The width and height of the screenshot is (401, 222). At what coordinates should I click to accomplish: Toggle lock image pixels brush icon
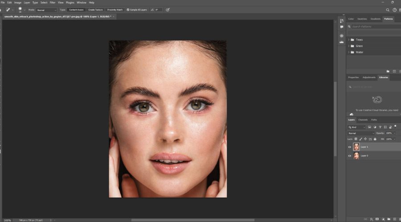click(x=360, y=139)
